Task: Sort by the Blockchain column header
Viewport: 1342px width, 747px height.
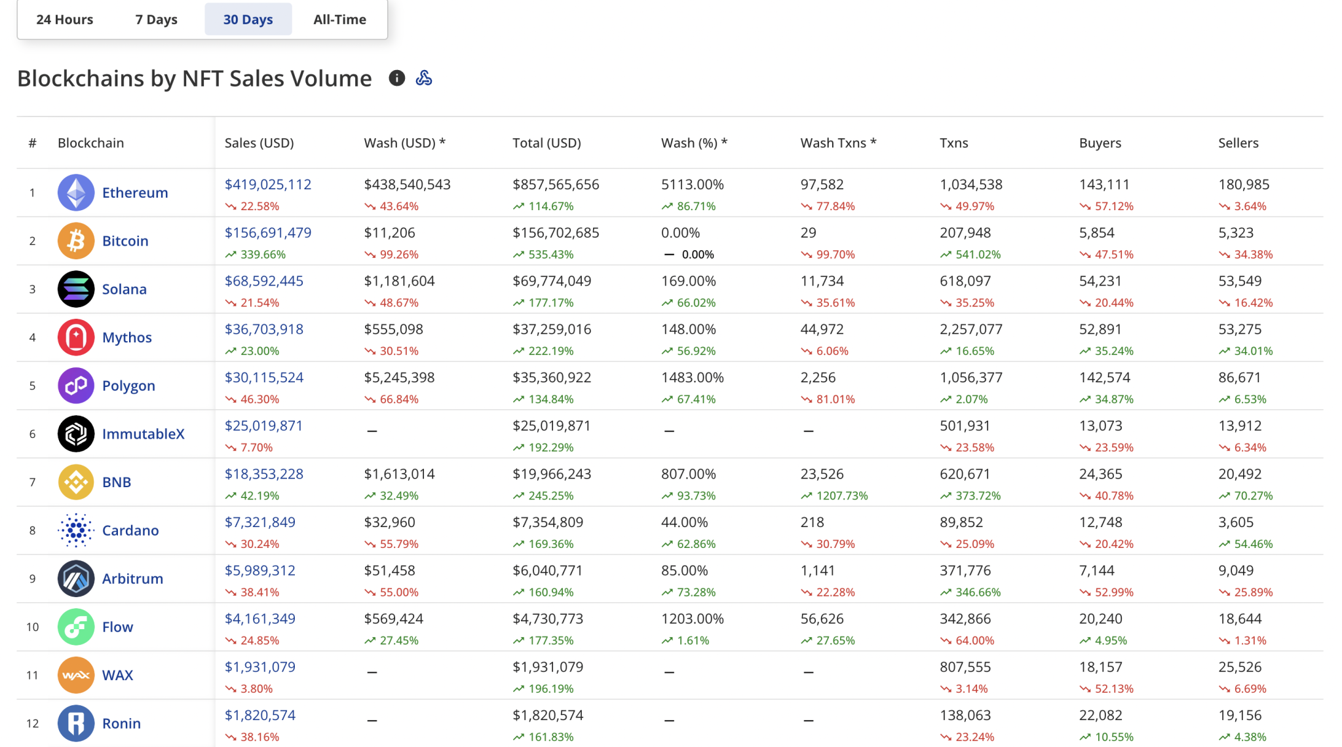Action: pyautogui.click(x=90, y=143)
